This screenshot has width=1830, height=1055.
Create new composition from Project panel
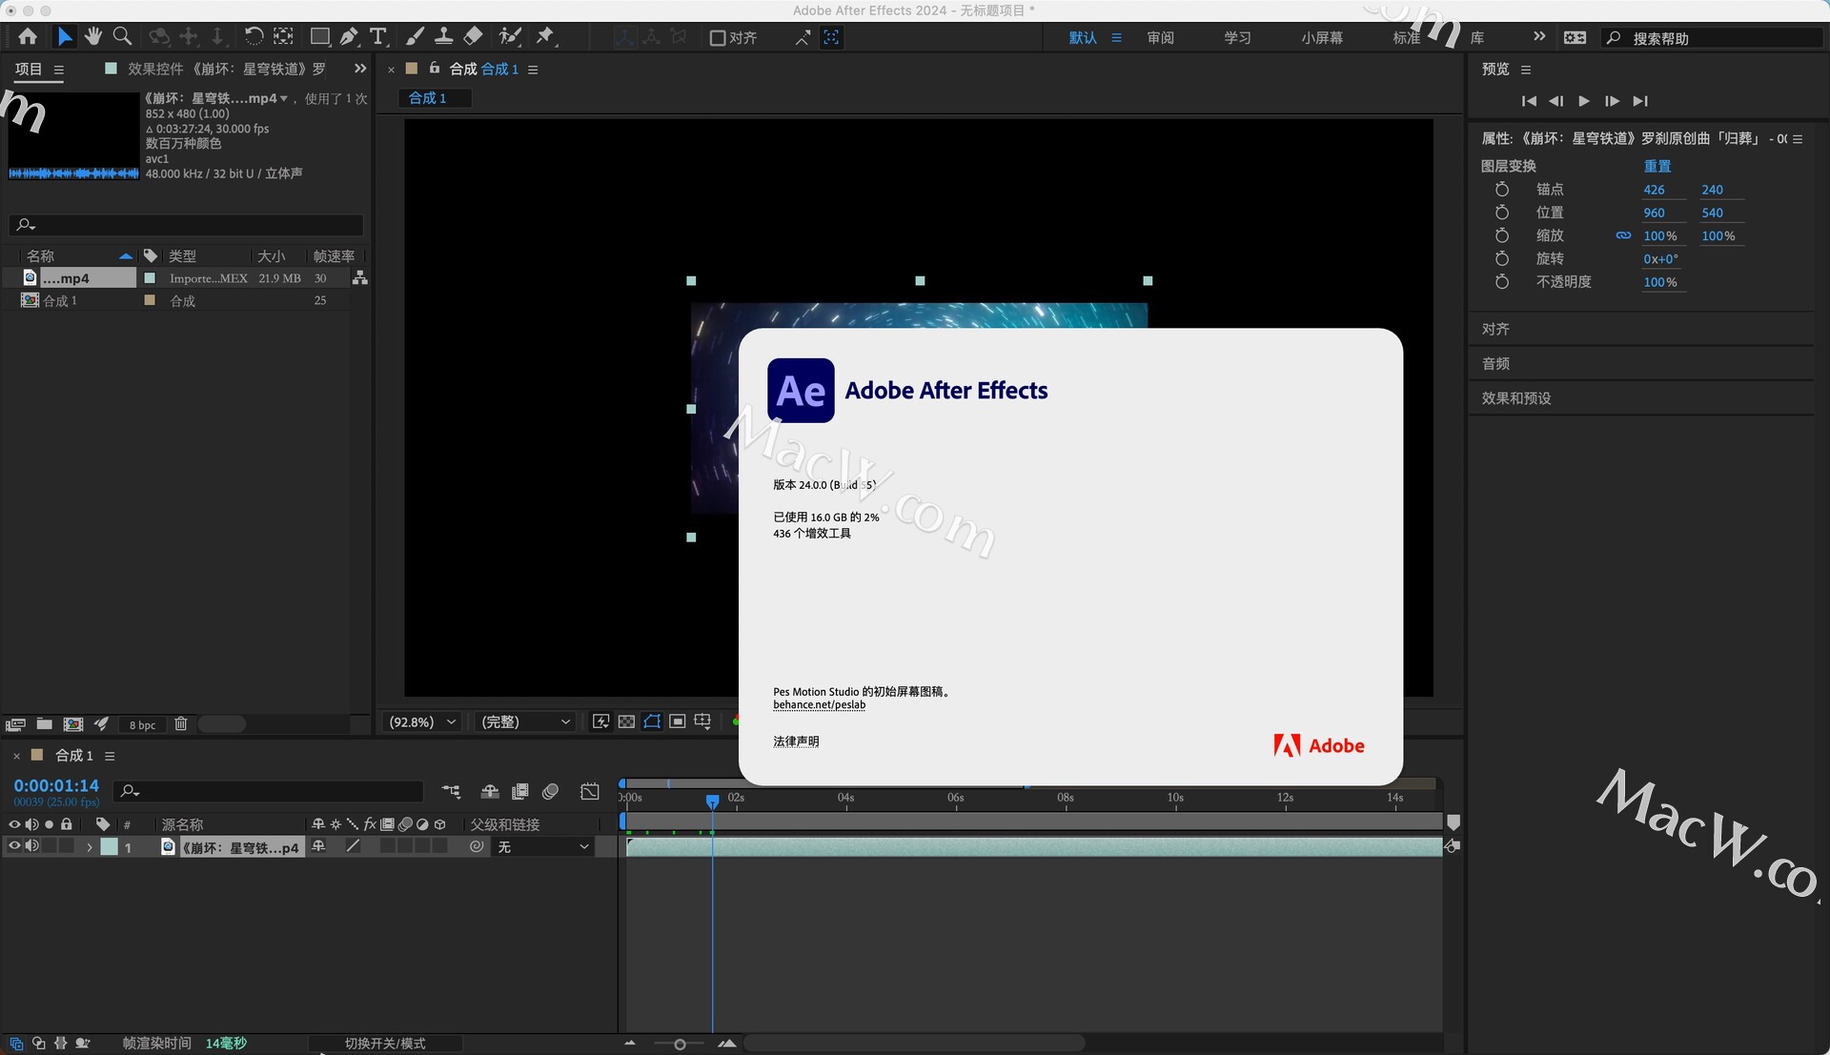(x=73, y=724)
